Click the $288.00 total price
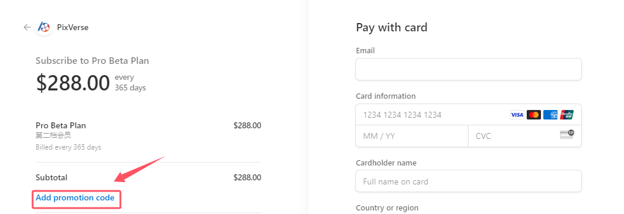Viewport: 624px width, 214px height. 73,83
